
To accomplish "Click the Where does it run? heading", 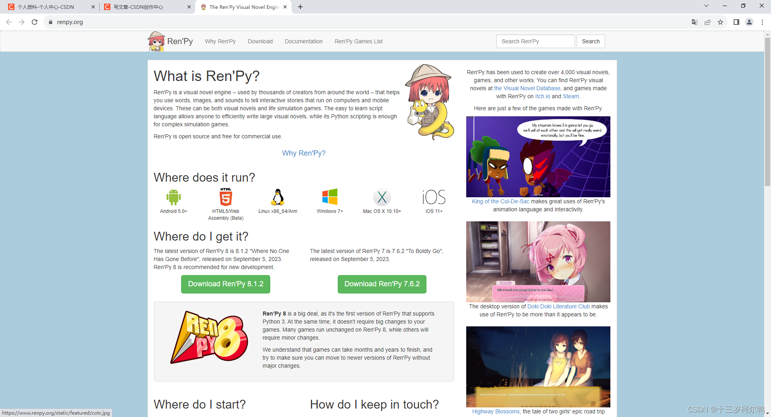I will (204, 177).
